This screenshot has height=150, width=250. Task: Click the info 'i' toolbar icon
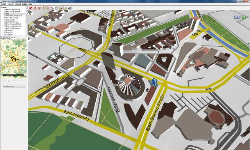click(x=65, y=8)
